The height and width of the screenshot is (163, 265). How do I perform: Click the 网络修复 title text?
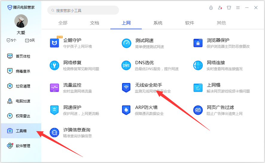[x=72, y=63]
